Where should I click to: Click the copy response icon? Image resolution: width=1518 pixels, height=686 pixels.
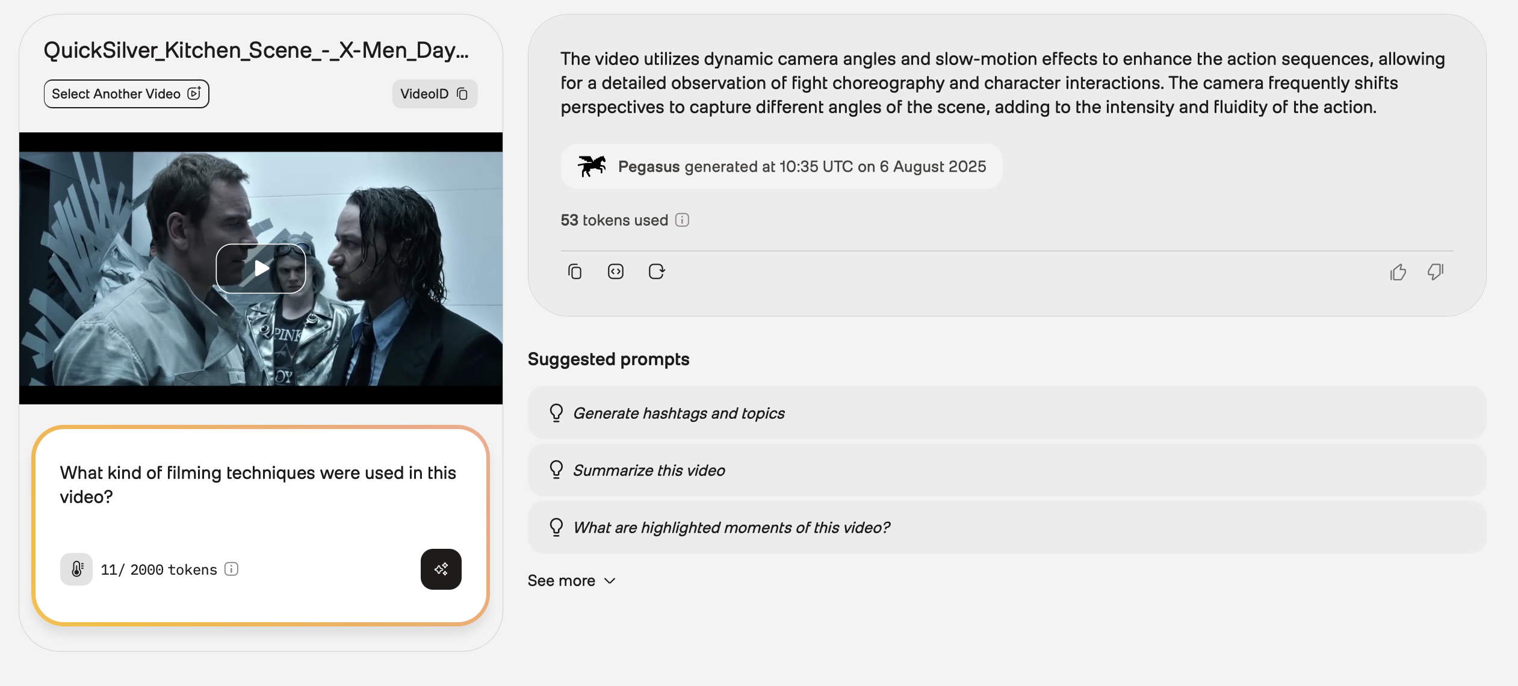575,272
